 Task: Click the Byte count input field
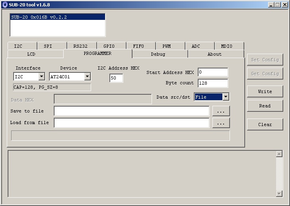[212, 83]
